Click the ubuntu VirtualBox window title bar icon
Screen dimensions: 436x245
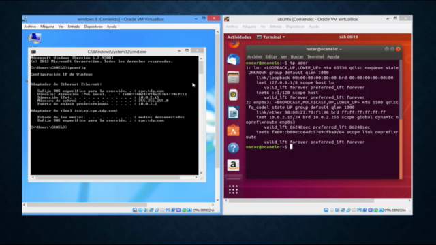[x=227, y=19]
